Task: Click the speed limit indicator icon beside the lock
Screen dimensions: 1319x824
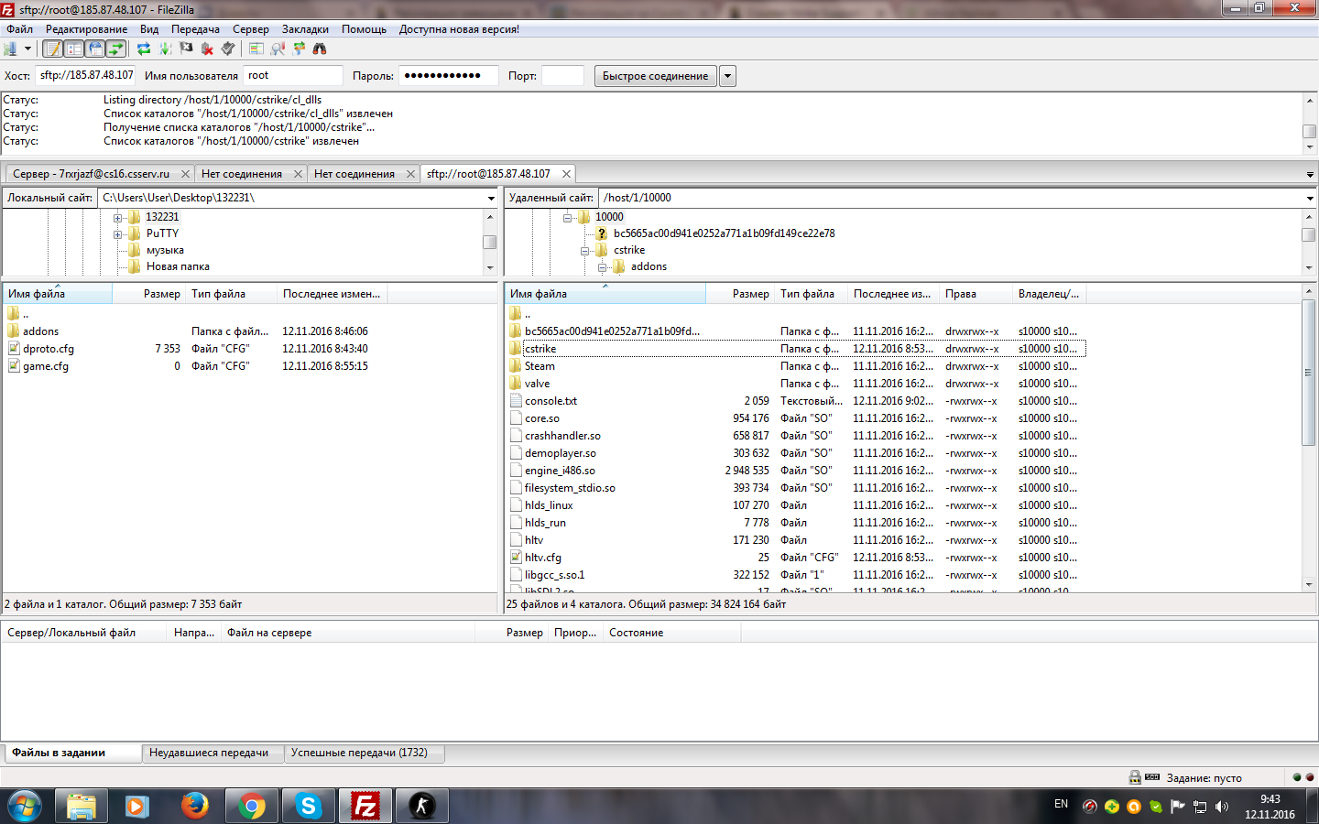Action: coord(1152,777)
